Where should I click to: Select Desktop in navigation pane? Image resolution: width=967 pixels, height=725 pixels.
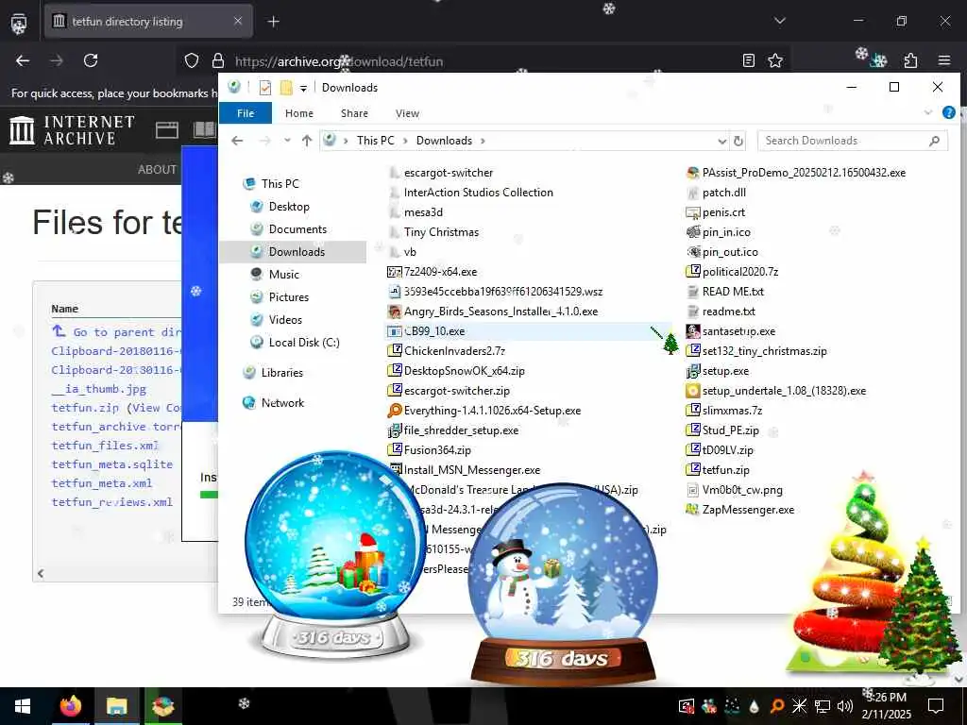tap(289, 207)
